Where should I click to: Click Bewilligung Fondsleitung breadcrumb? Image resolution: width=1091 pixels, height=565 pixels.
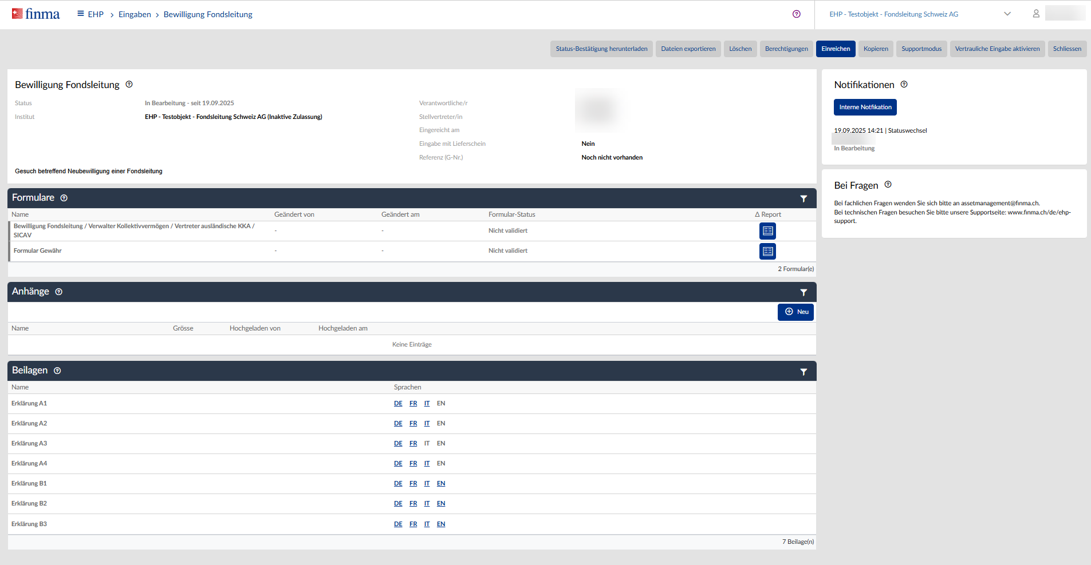click(x=208, y=14)
